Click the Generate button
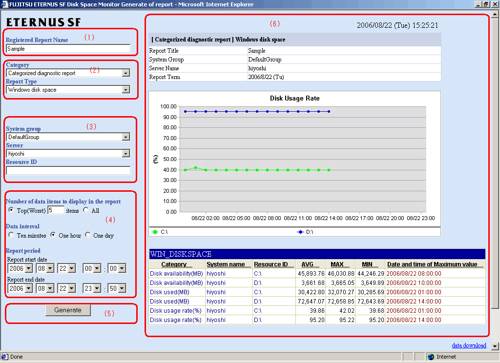This screenshot has height=363, width=500. click(x=68, y=310)
